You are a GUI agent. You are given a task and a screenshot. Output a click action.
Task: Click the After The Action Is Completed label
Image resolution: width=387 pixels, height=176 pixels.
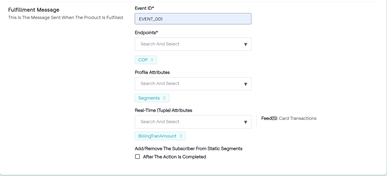(174, 157)
